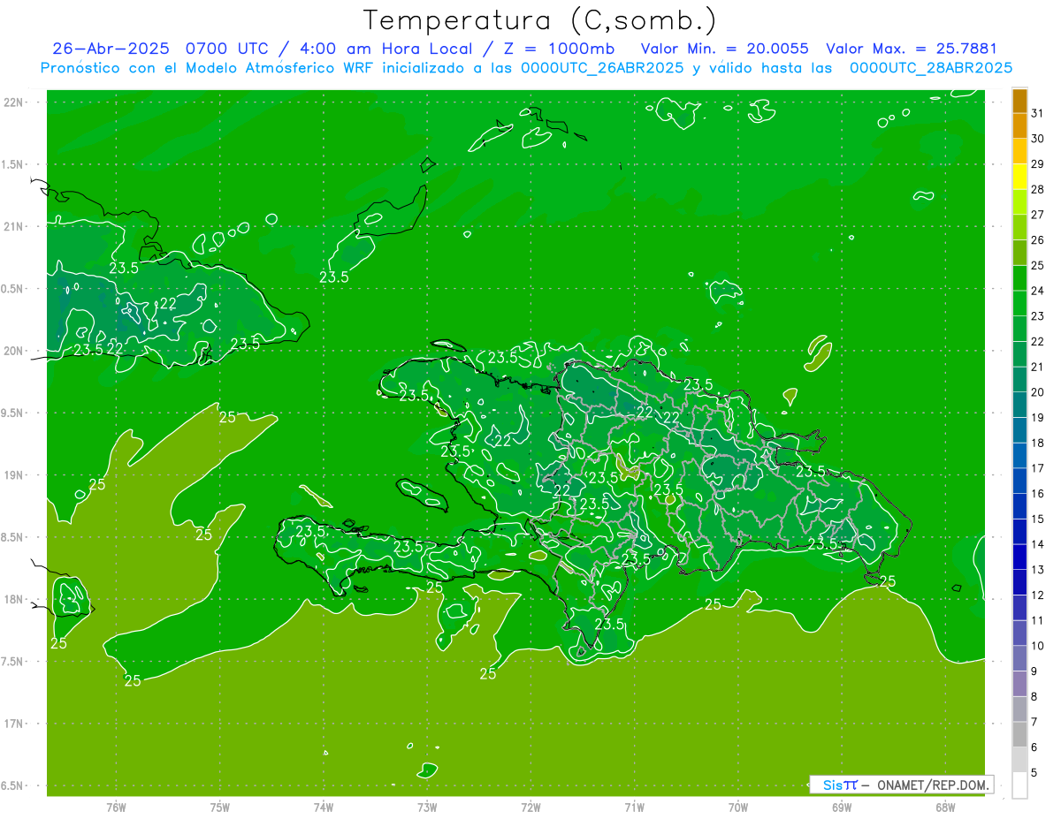Click the legend scale value '26'
Viewport: 1061px width, 819px height.
(1038, 239)
